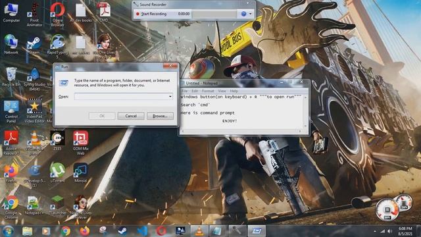
Task: Click the Search 'cmd' line in Notepad
Action: pos(195,105)
